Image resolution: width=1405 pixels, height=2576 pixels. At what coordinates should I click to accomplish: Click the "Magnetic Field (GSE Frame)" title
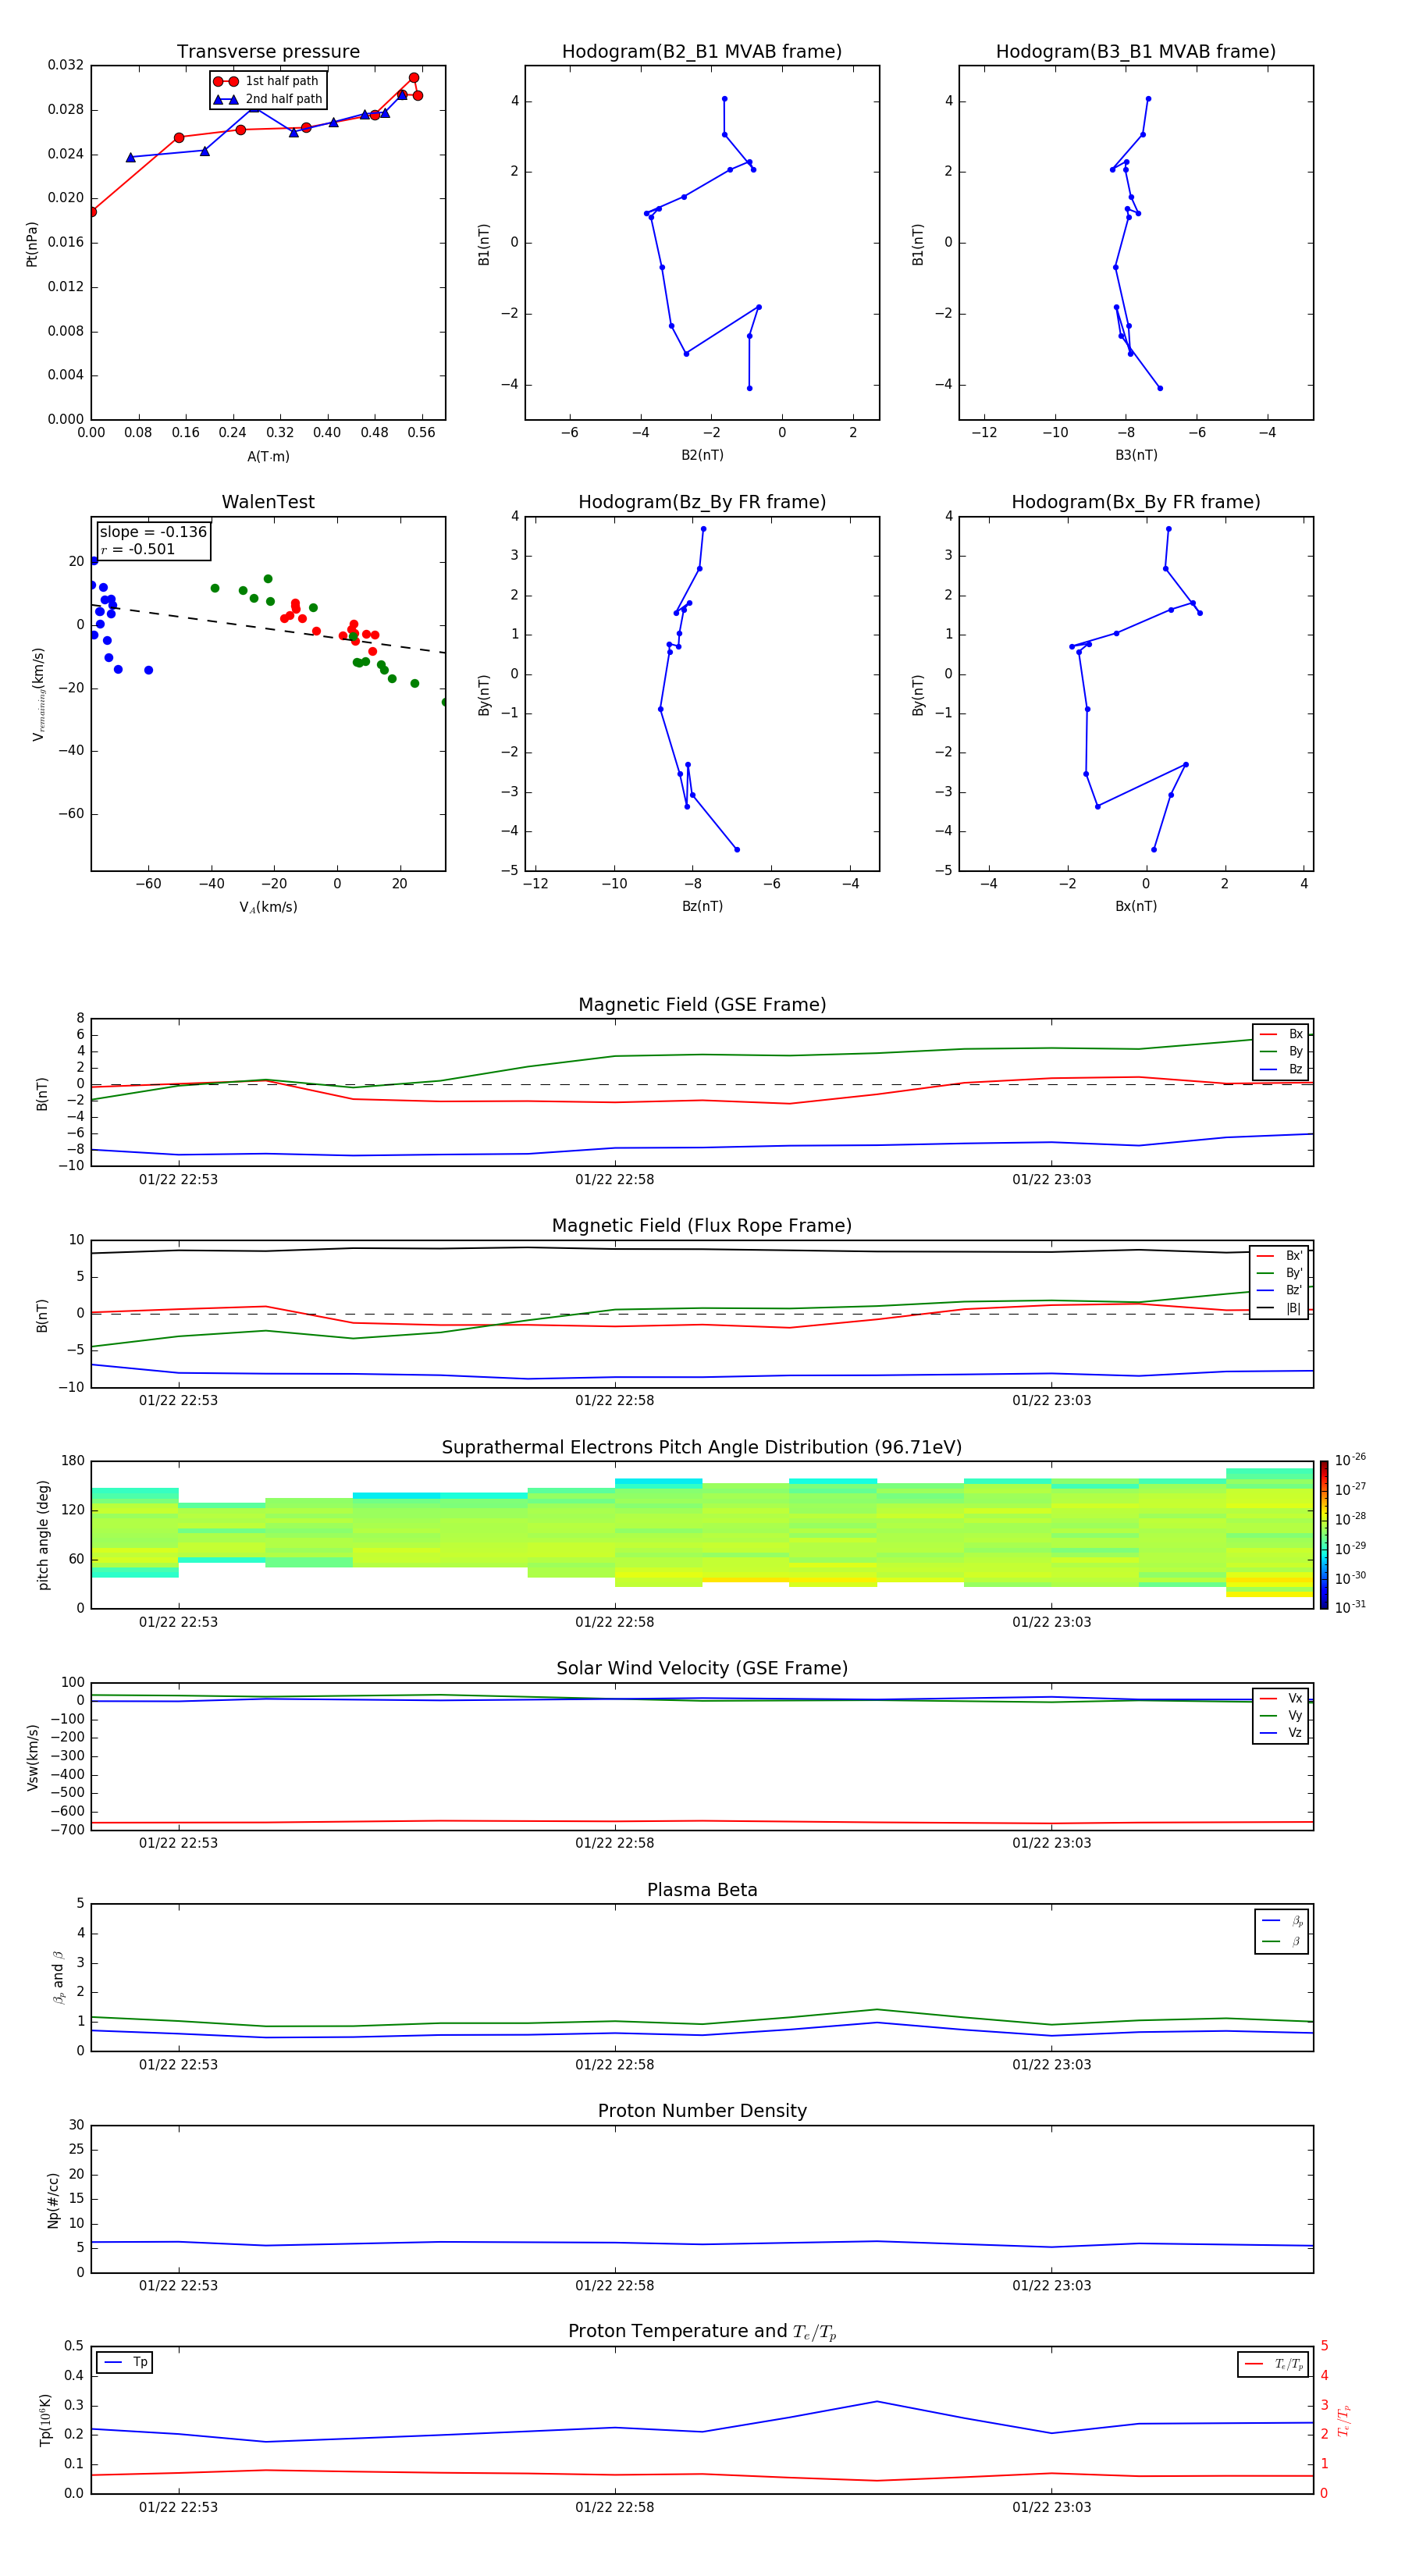[x=702, y=1005]
